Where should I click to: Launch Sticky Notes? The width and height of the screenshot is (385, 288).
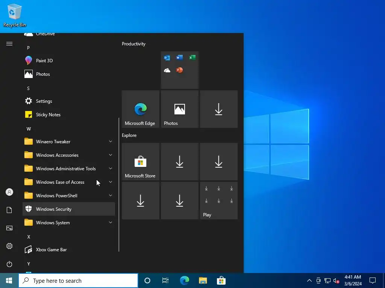(x=69, y=114)
